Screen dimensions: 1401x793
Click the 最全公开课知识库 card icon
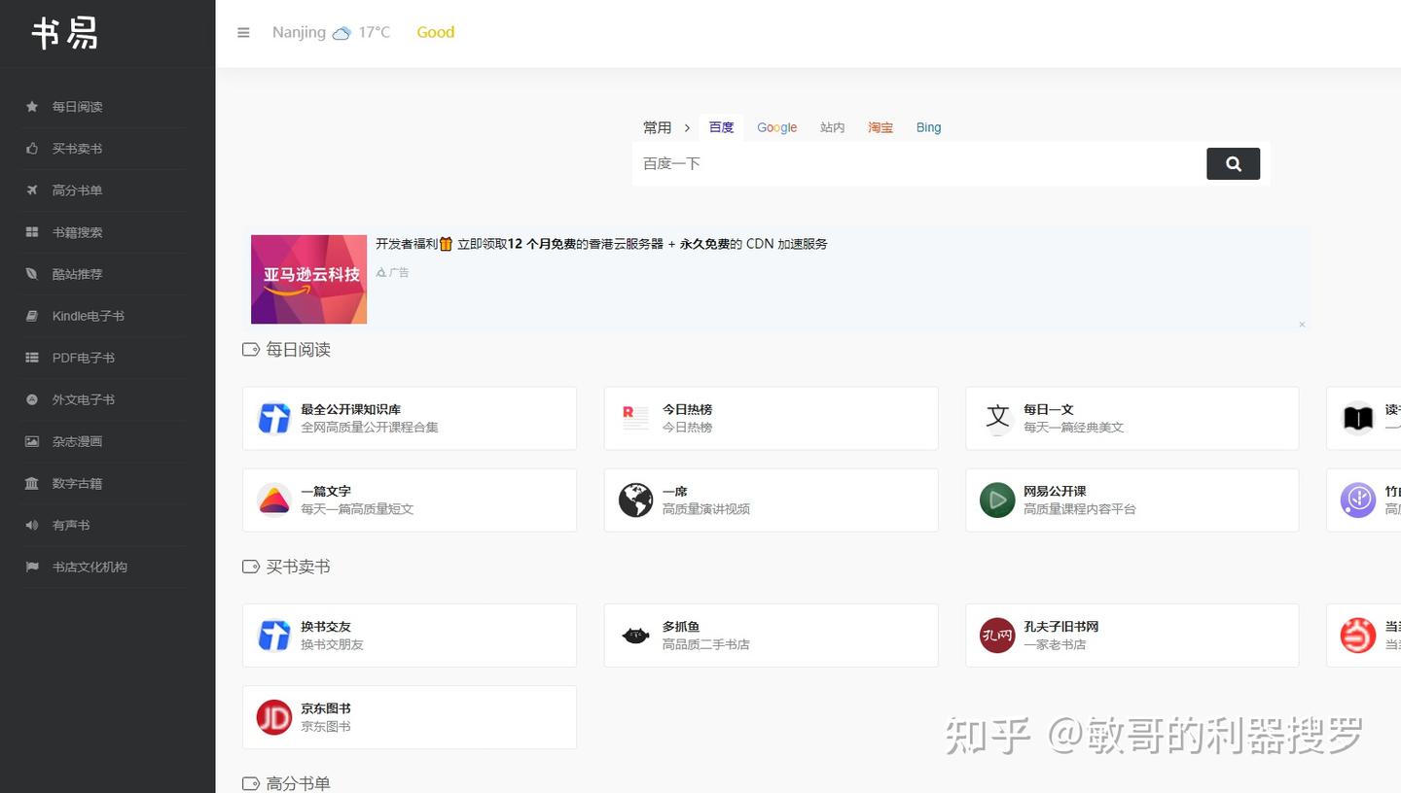click(x=274, y=418)
